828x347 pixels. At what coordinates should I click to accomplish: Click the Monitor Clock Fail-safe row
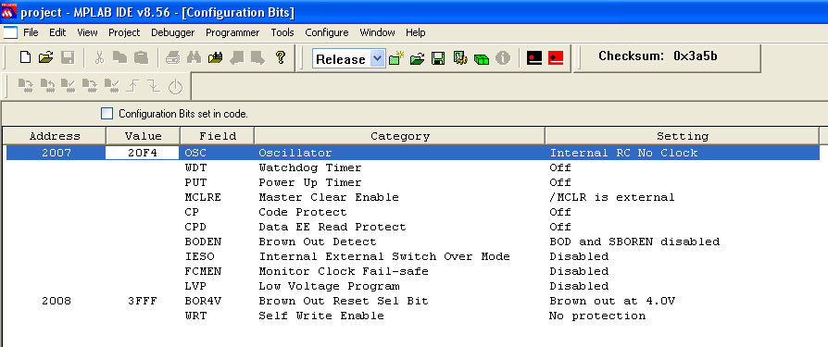point(413,271)
